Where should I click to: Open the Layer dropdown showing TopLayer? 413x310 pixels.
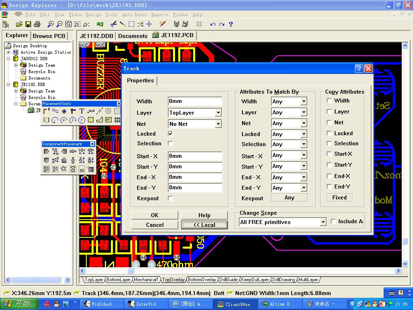[218, 113]
